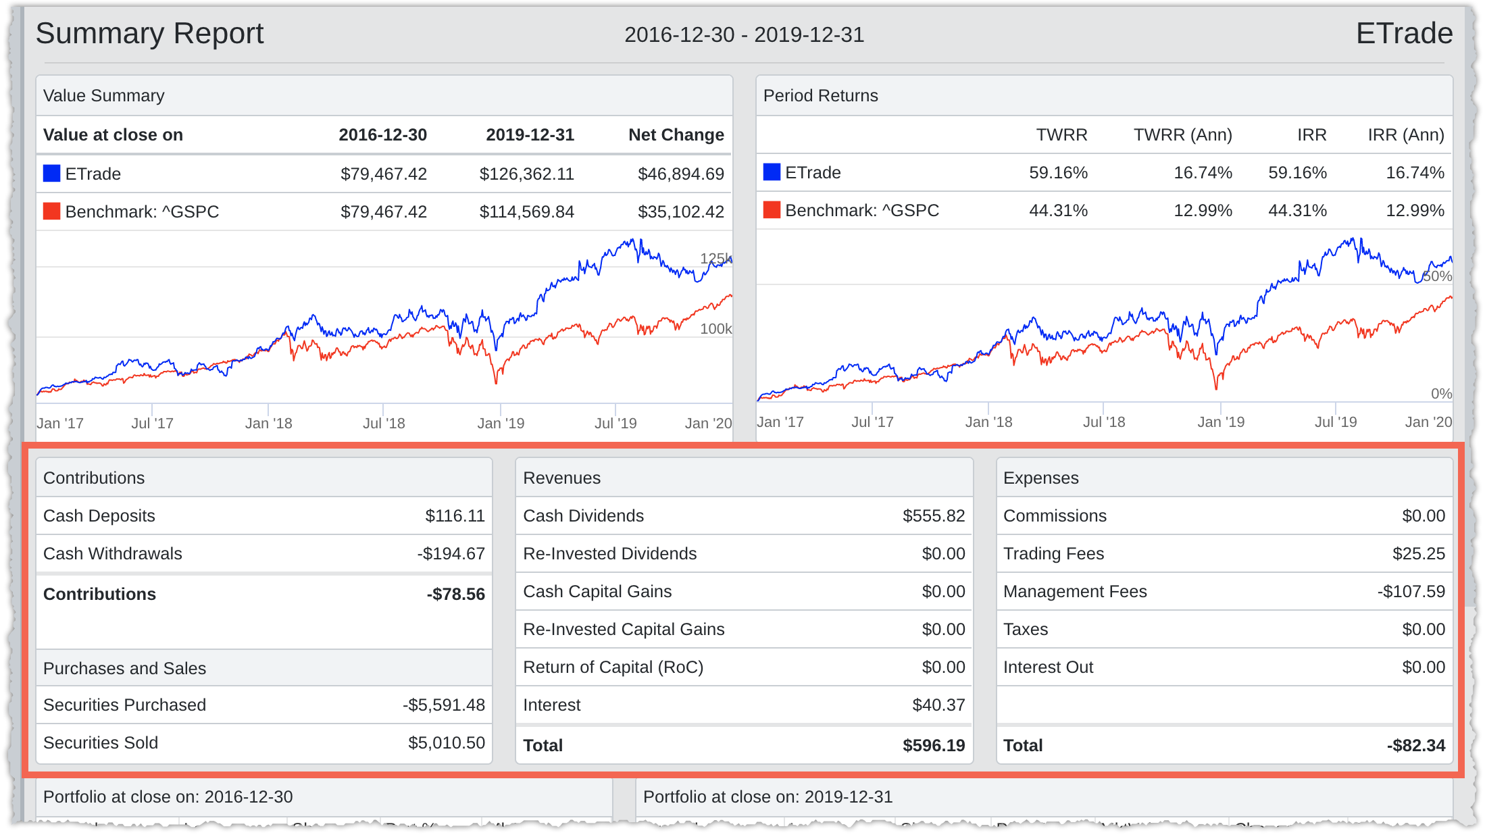The width and height of the screenshot is (1485, 835).
Task: Select Cash Deposits amount $116.11
Action: pyautogui.click(x=455, y=515)
